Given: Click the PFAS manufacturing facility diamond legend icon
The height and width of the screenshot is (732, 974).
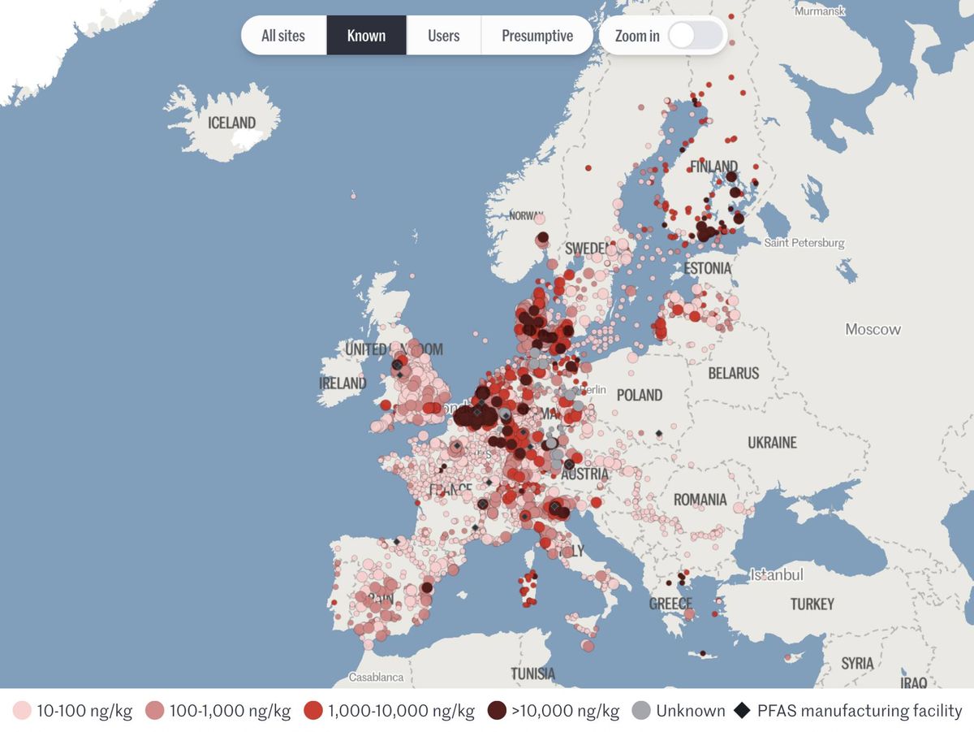Looking at the screenshot, I should (742, 711).
